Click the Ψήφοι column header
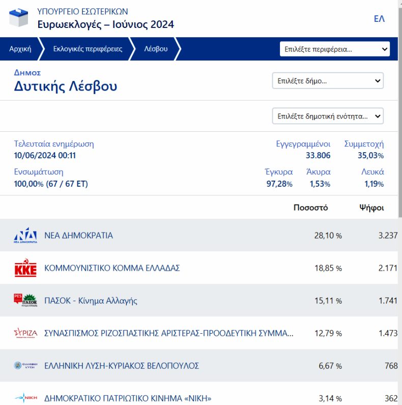Image resolution: width=402 pixels, height=405 pixels. pos(371,208)
